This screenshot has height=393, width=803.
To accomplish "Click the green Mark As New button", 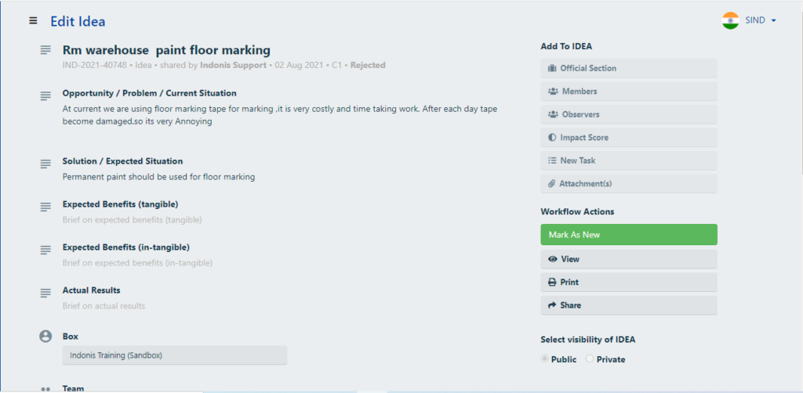I will click(629, 235).
